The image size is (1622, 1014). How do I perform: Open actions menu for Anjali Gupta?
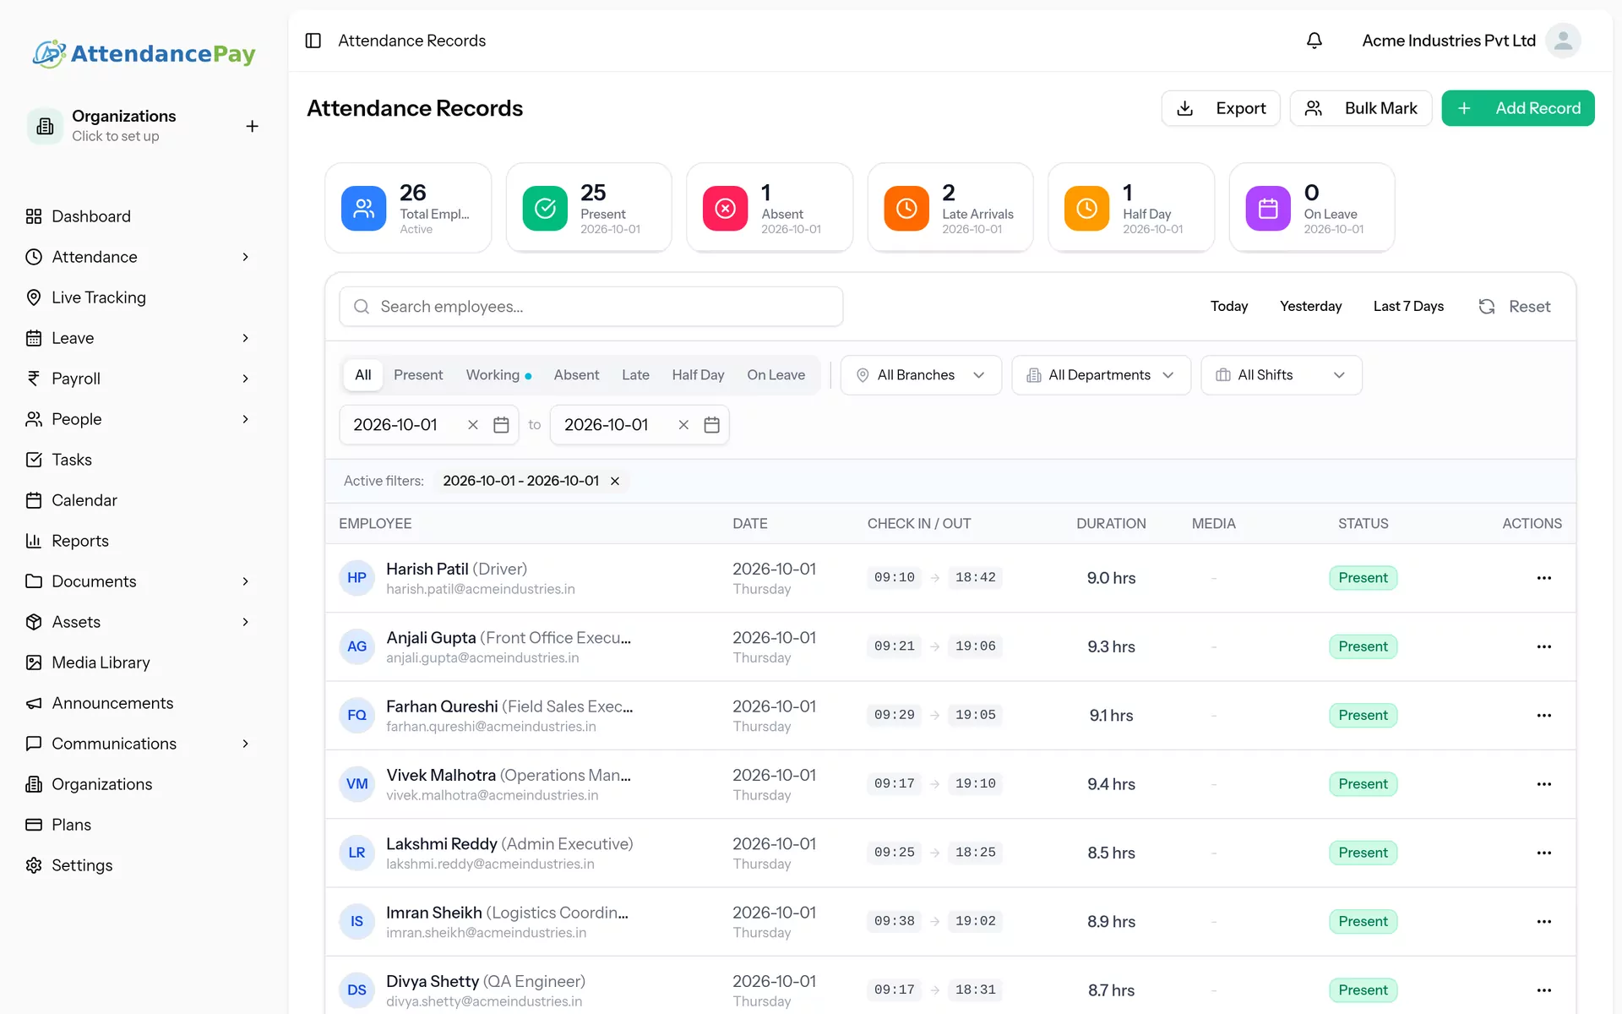1543,646
